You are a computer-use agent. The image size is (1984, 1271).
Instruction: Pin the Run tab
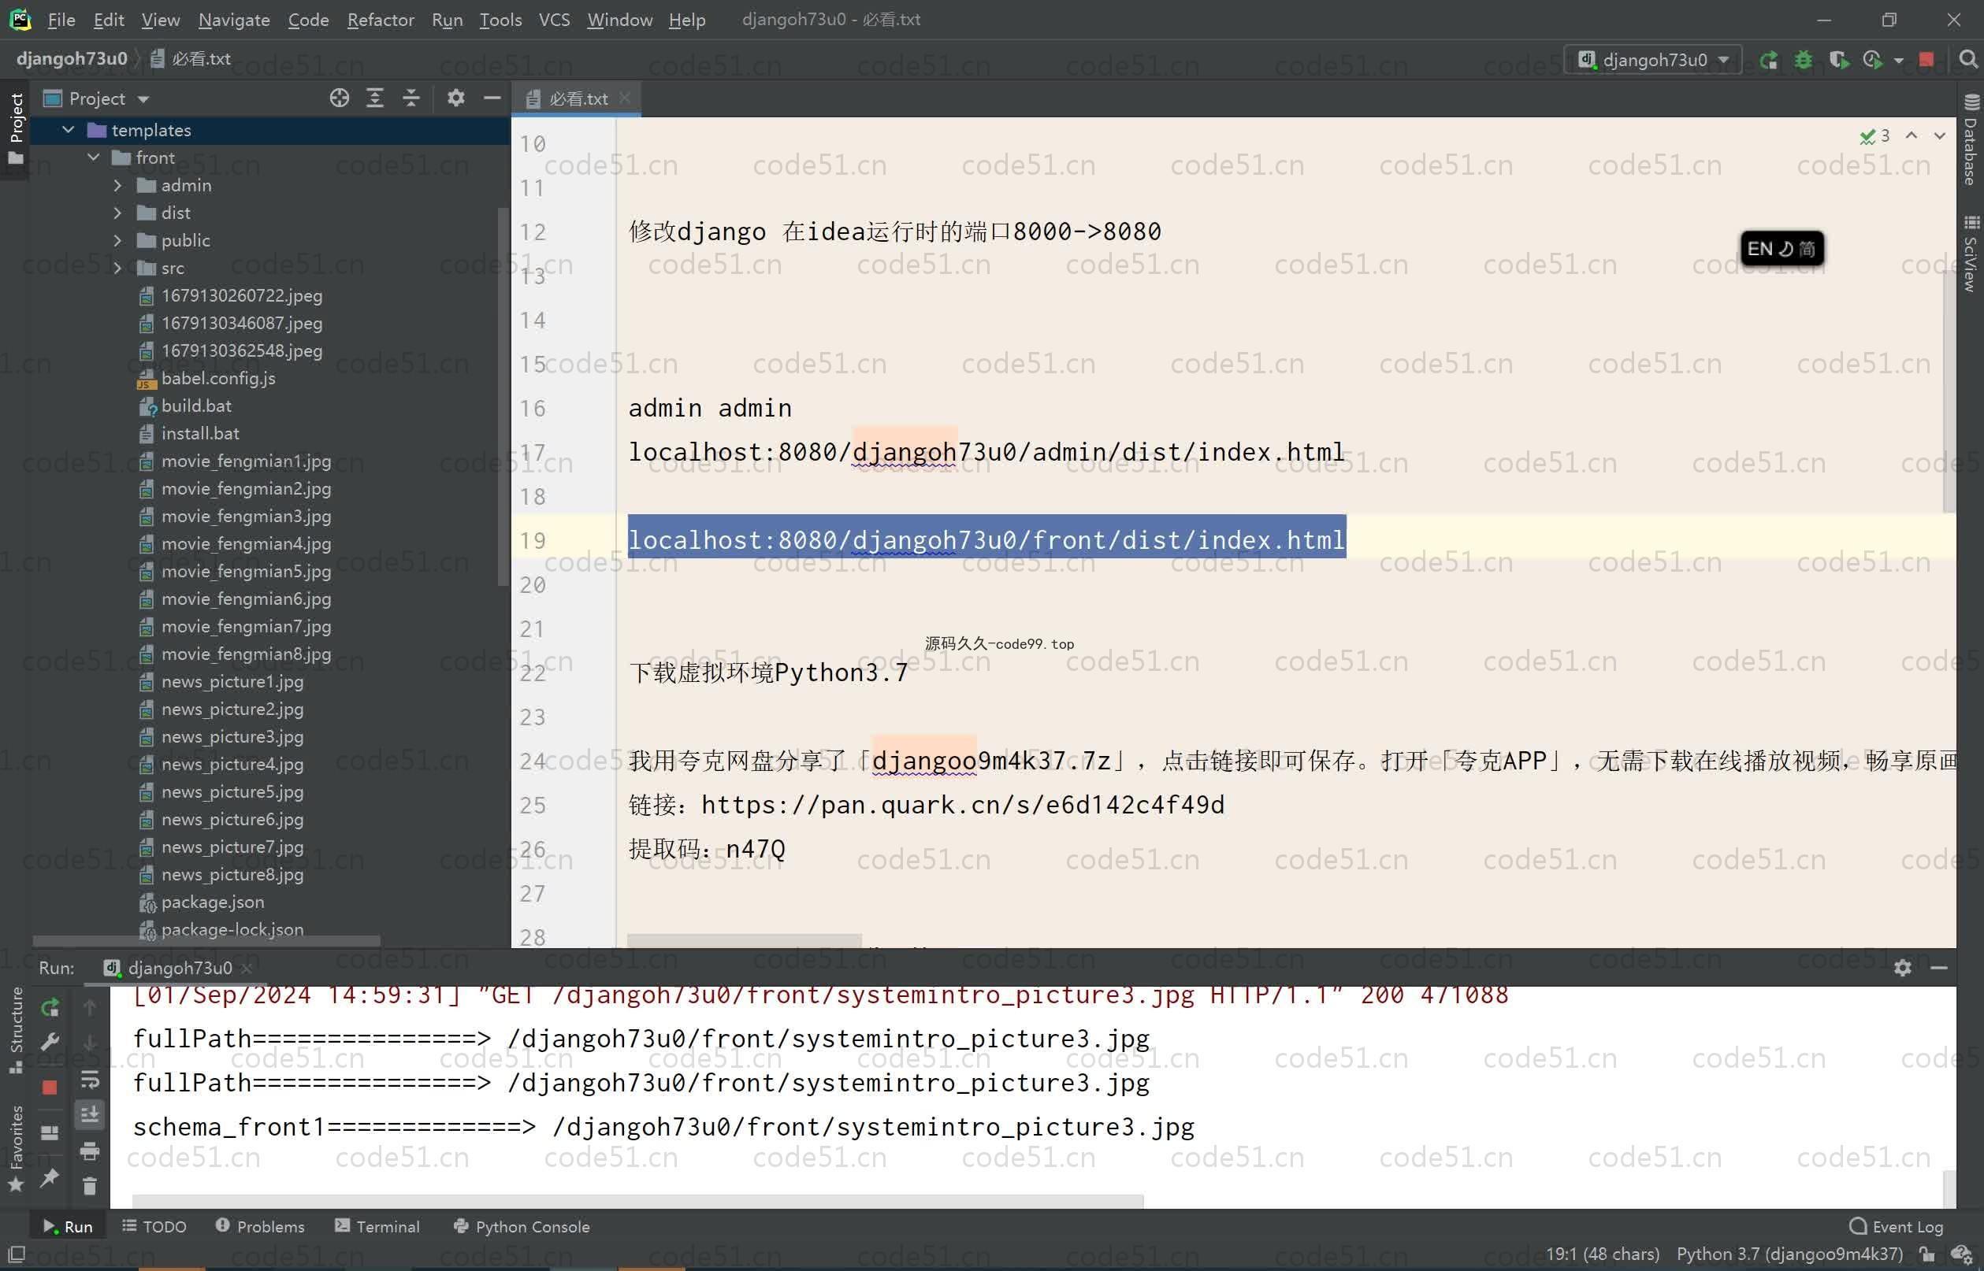click(x=50, y=1178)
